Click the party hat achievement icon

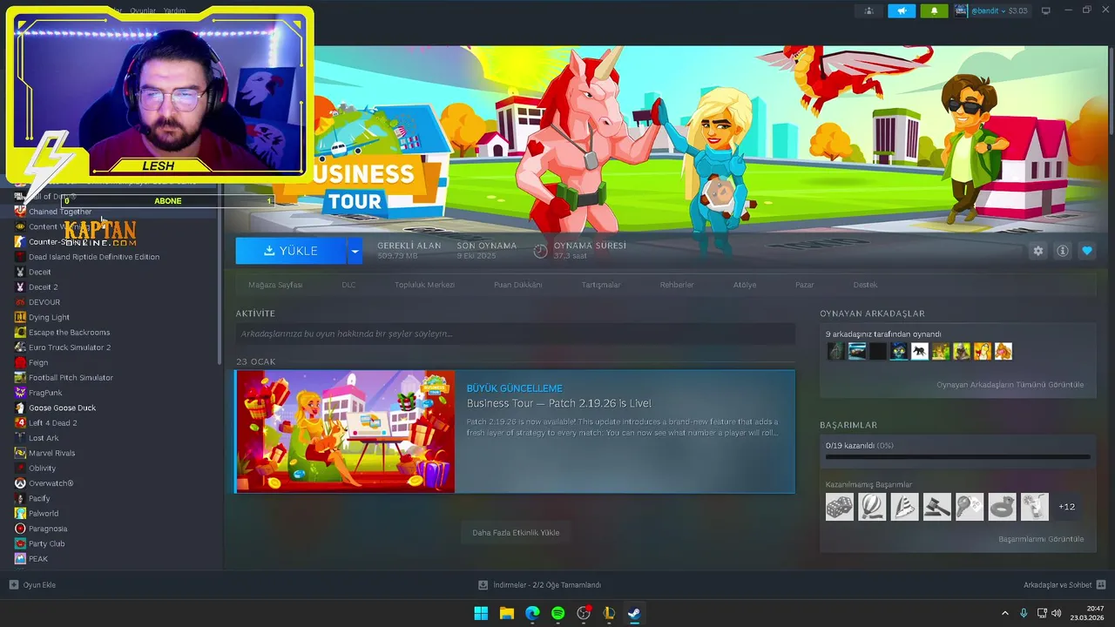click(x=904, y=507)
